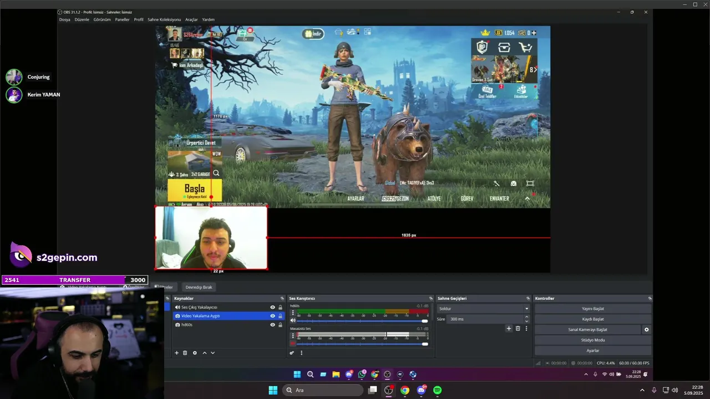Open Masaüstü Ses channel options menu
This screenshot has width=710, height=399.
click(x=293, y=335)
